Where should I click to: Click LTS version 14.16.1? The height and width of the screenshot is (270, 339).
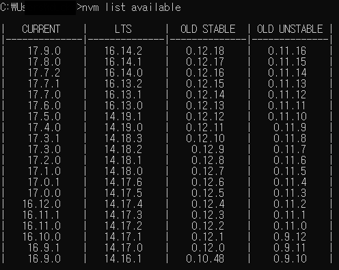(123, 258)
